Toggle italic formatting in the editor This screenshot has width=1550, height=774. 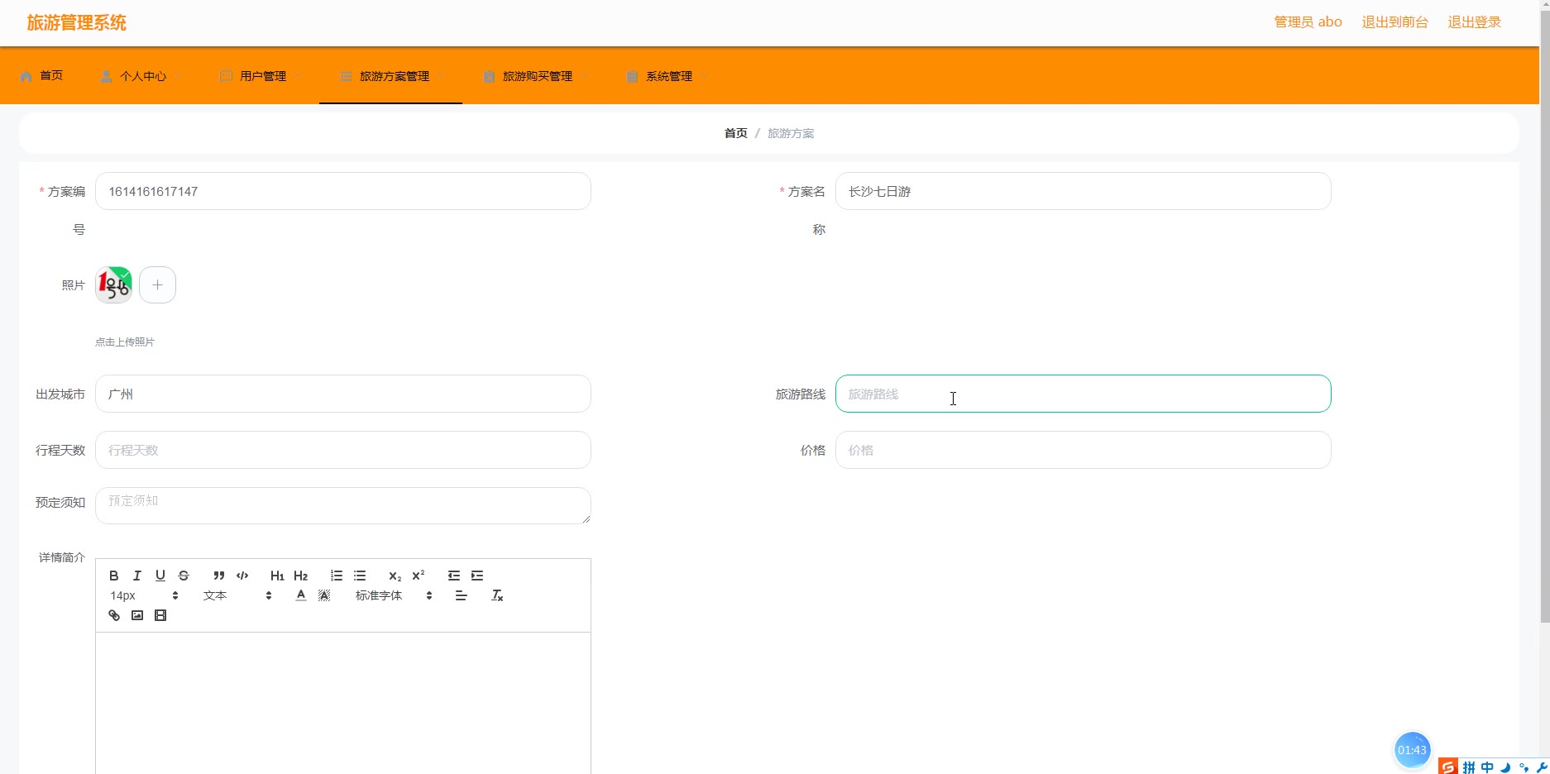click(x=137, y=576)
